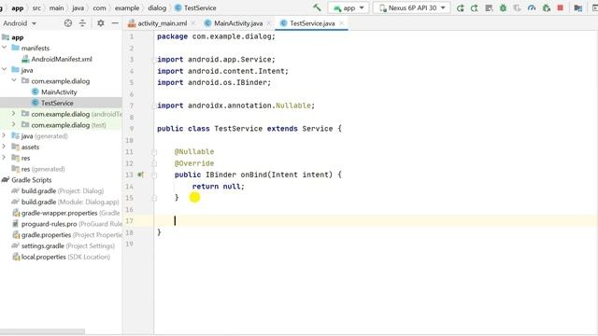The height and width of the screenshot is (336, 598).
Task: Collapse the manifests folder
Action: click(5, 48)
